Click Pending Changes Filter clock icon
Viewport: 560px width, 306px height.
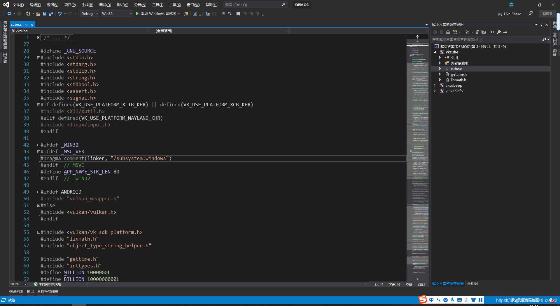(x=468, y=32)
